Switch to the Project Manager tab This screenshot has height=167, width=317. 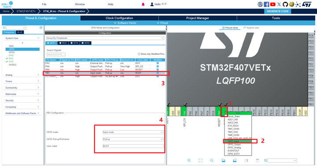click(198, 18)
